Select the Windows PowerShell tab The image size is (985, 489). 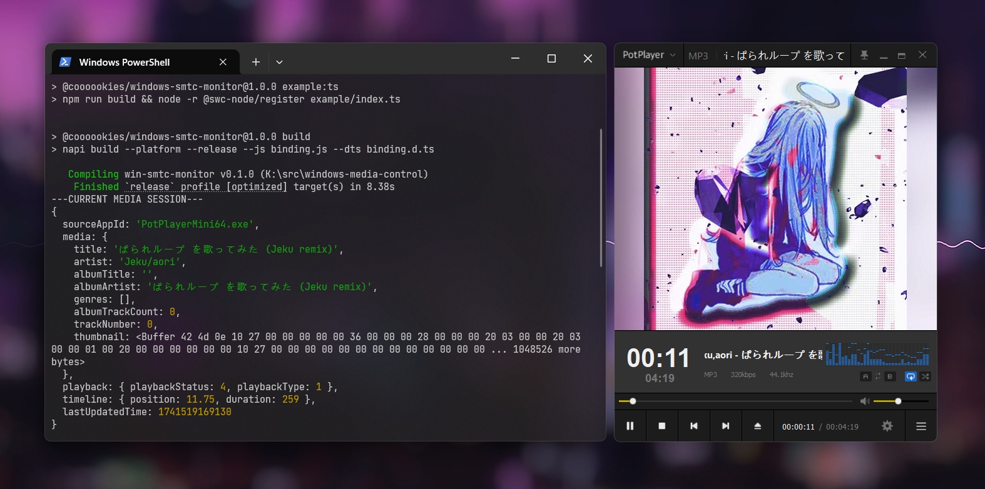[x=145, y=62]
